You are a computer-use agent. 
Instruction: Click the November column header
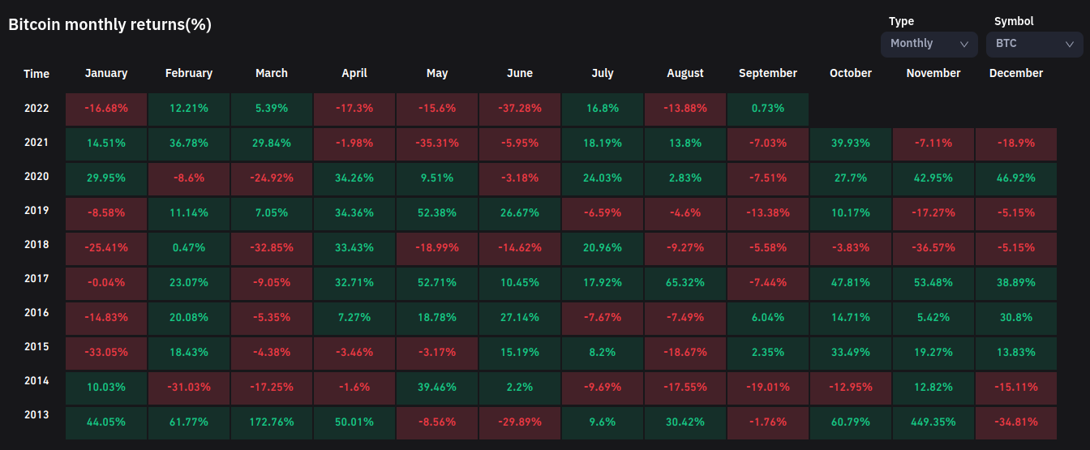pyautogui.click(x=933, y=73)
